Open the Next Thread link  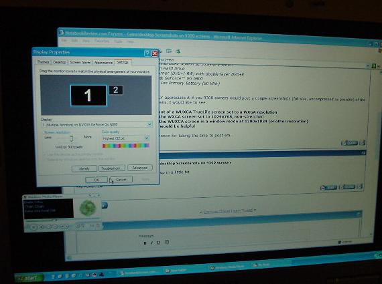[x=242, y=210]
